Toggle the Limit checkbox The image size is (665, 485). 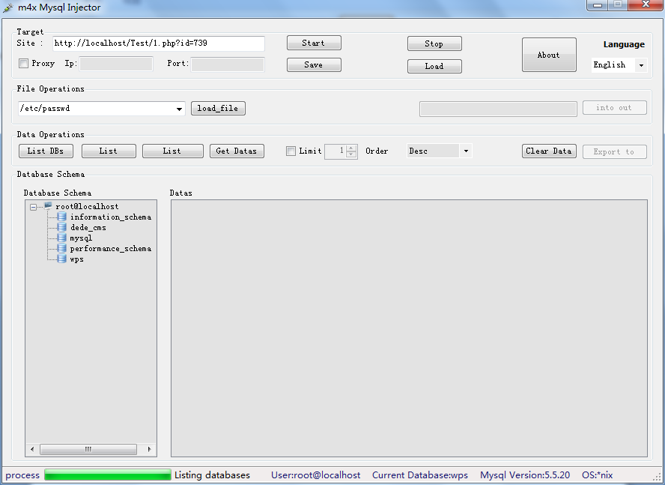pos(291,151)
